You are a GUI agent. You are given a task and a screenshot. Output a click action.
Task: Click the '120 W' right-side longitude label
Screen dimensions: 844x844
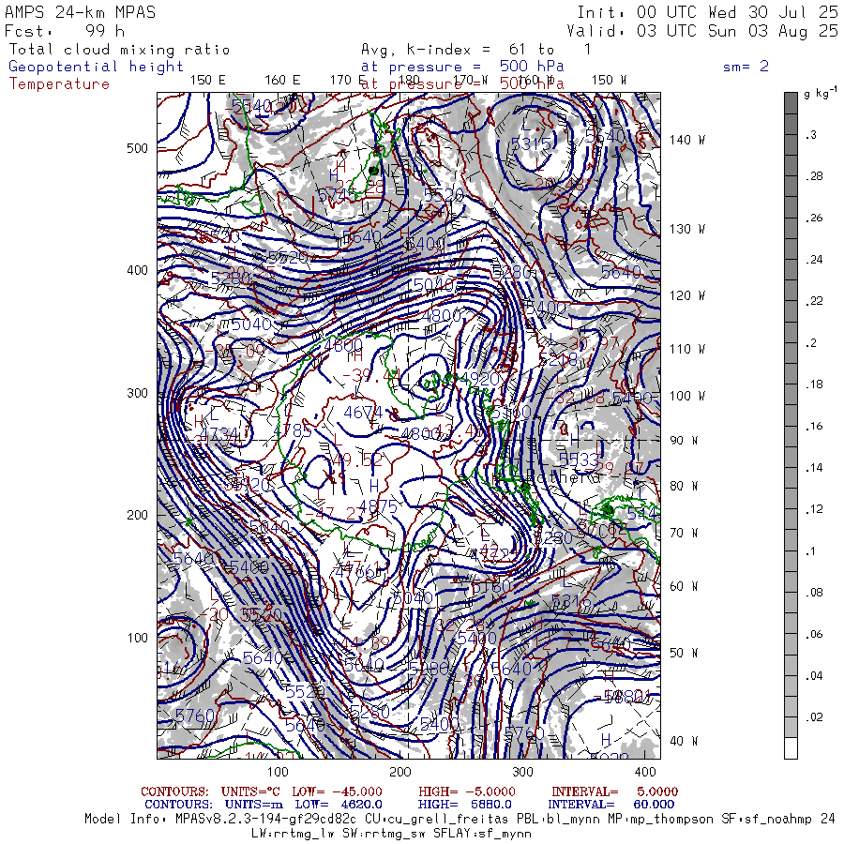pos(686,296)
